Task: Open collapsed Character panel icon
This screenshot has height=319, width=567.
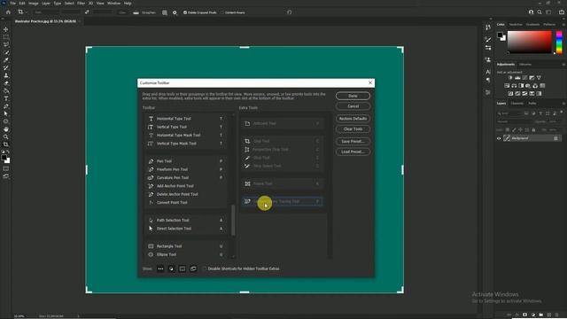Action: 488,72
